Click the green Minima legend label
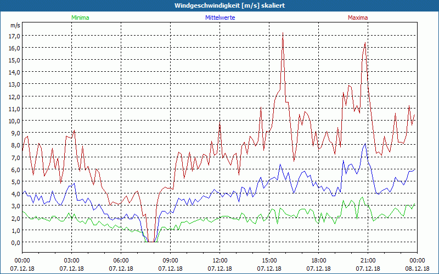The height and width of the screenshot is (274, 439). point(80,18)
